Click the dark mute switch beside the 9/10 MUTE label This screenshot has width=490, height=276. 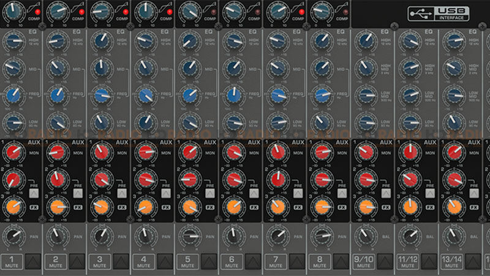(385, 262)
